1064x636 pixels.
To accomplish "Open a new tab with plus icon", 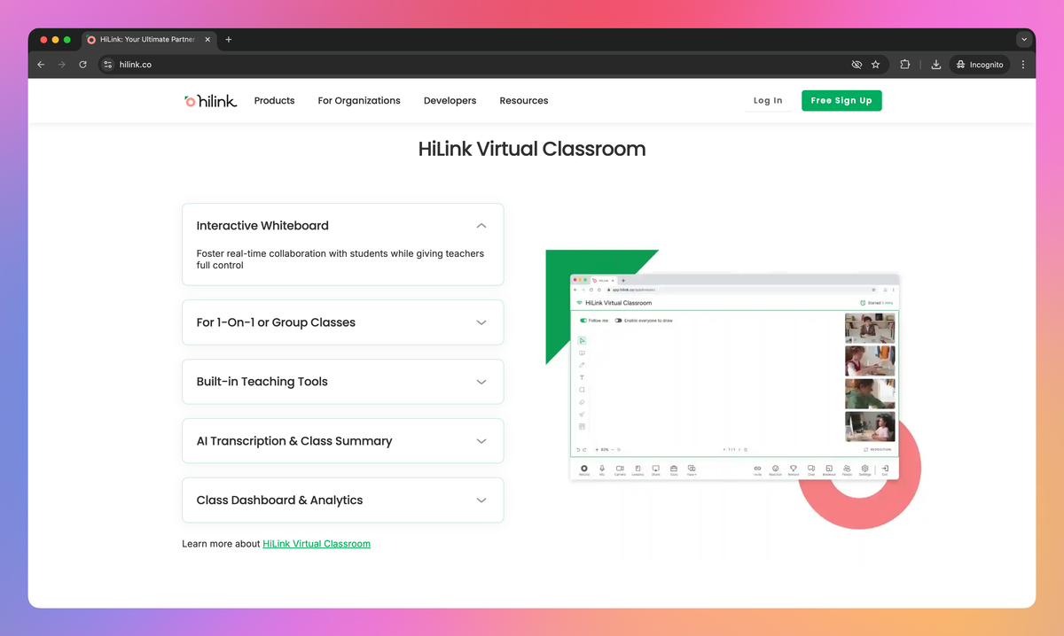I will pos(229,40).
